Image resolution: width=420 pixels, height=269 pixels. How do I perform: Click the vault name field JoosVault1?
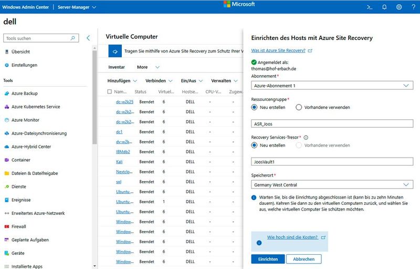(x=332, y=162)
